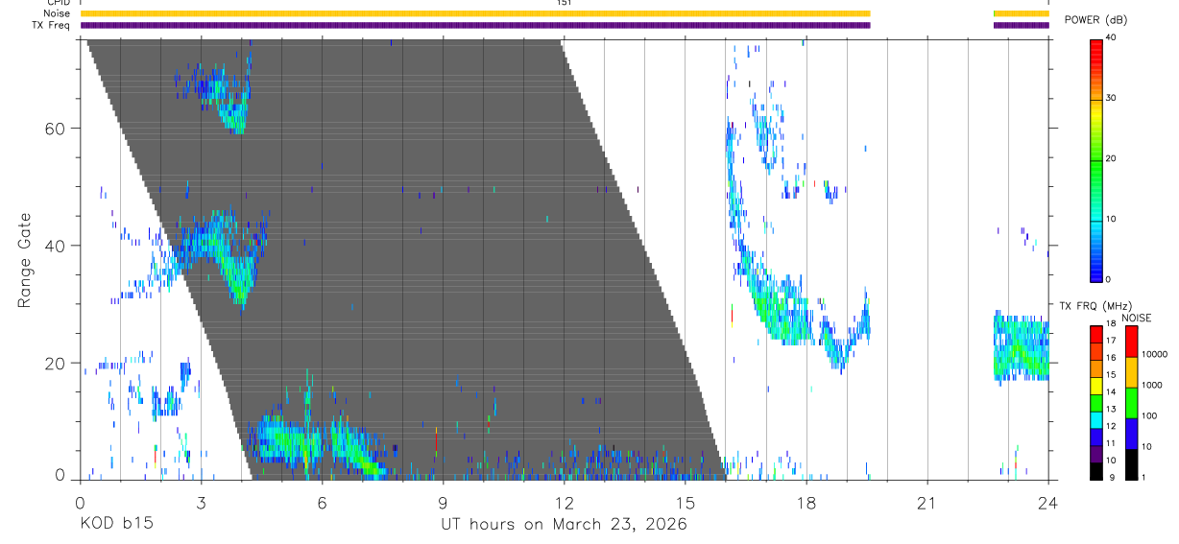Click the short yellow noise bar after 22 UT
Viewport: 1179px width, 544px height.
1021,13
